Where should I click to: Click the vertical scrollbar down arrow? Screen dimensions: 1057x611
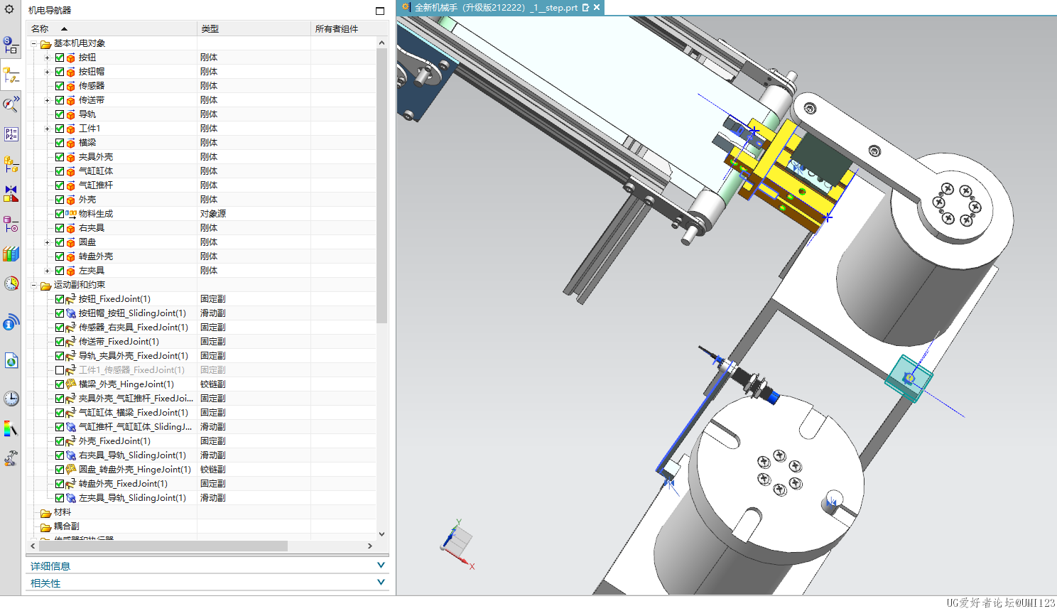pos(381,534)
